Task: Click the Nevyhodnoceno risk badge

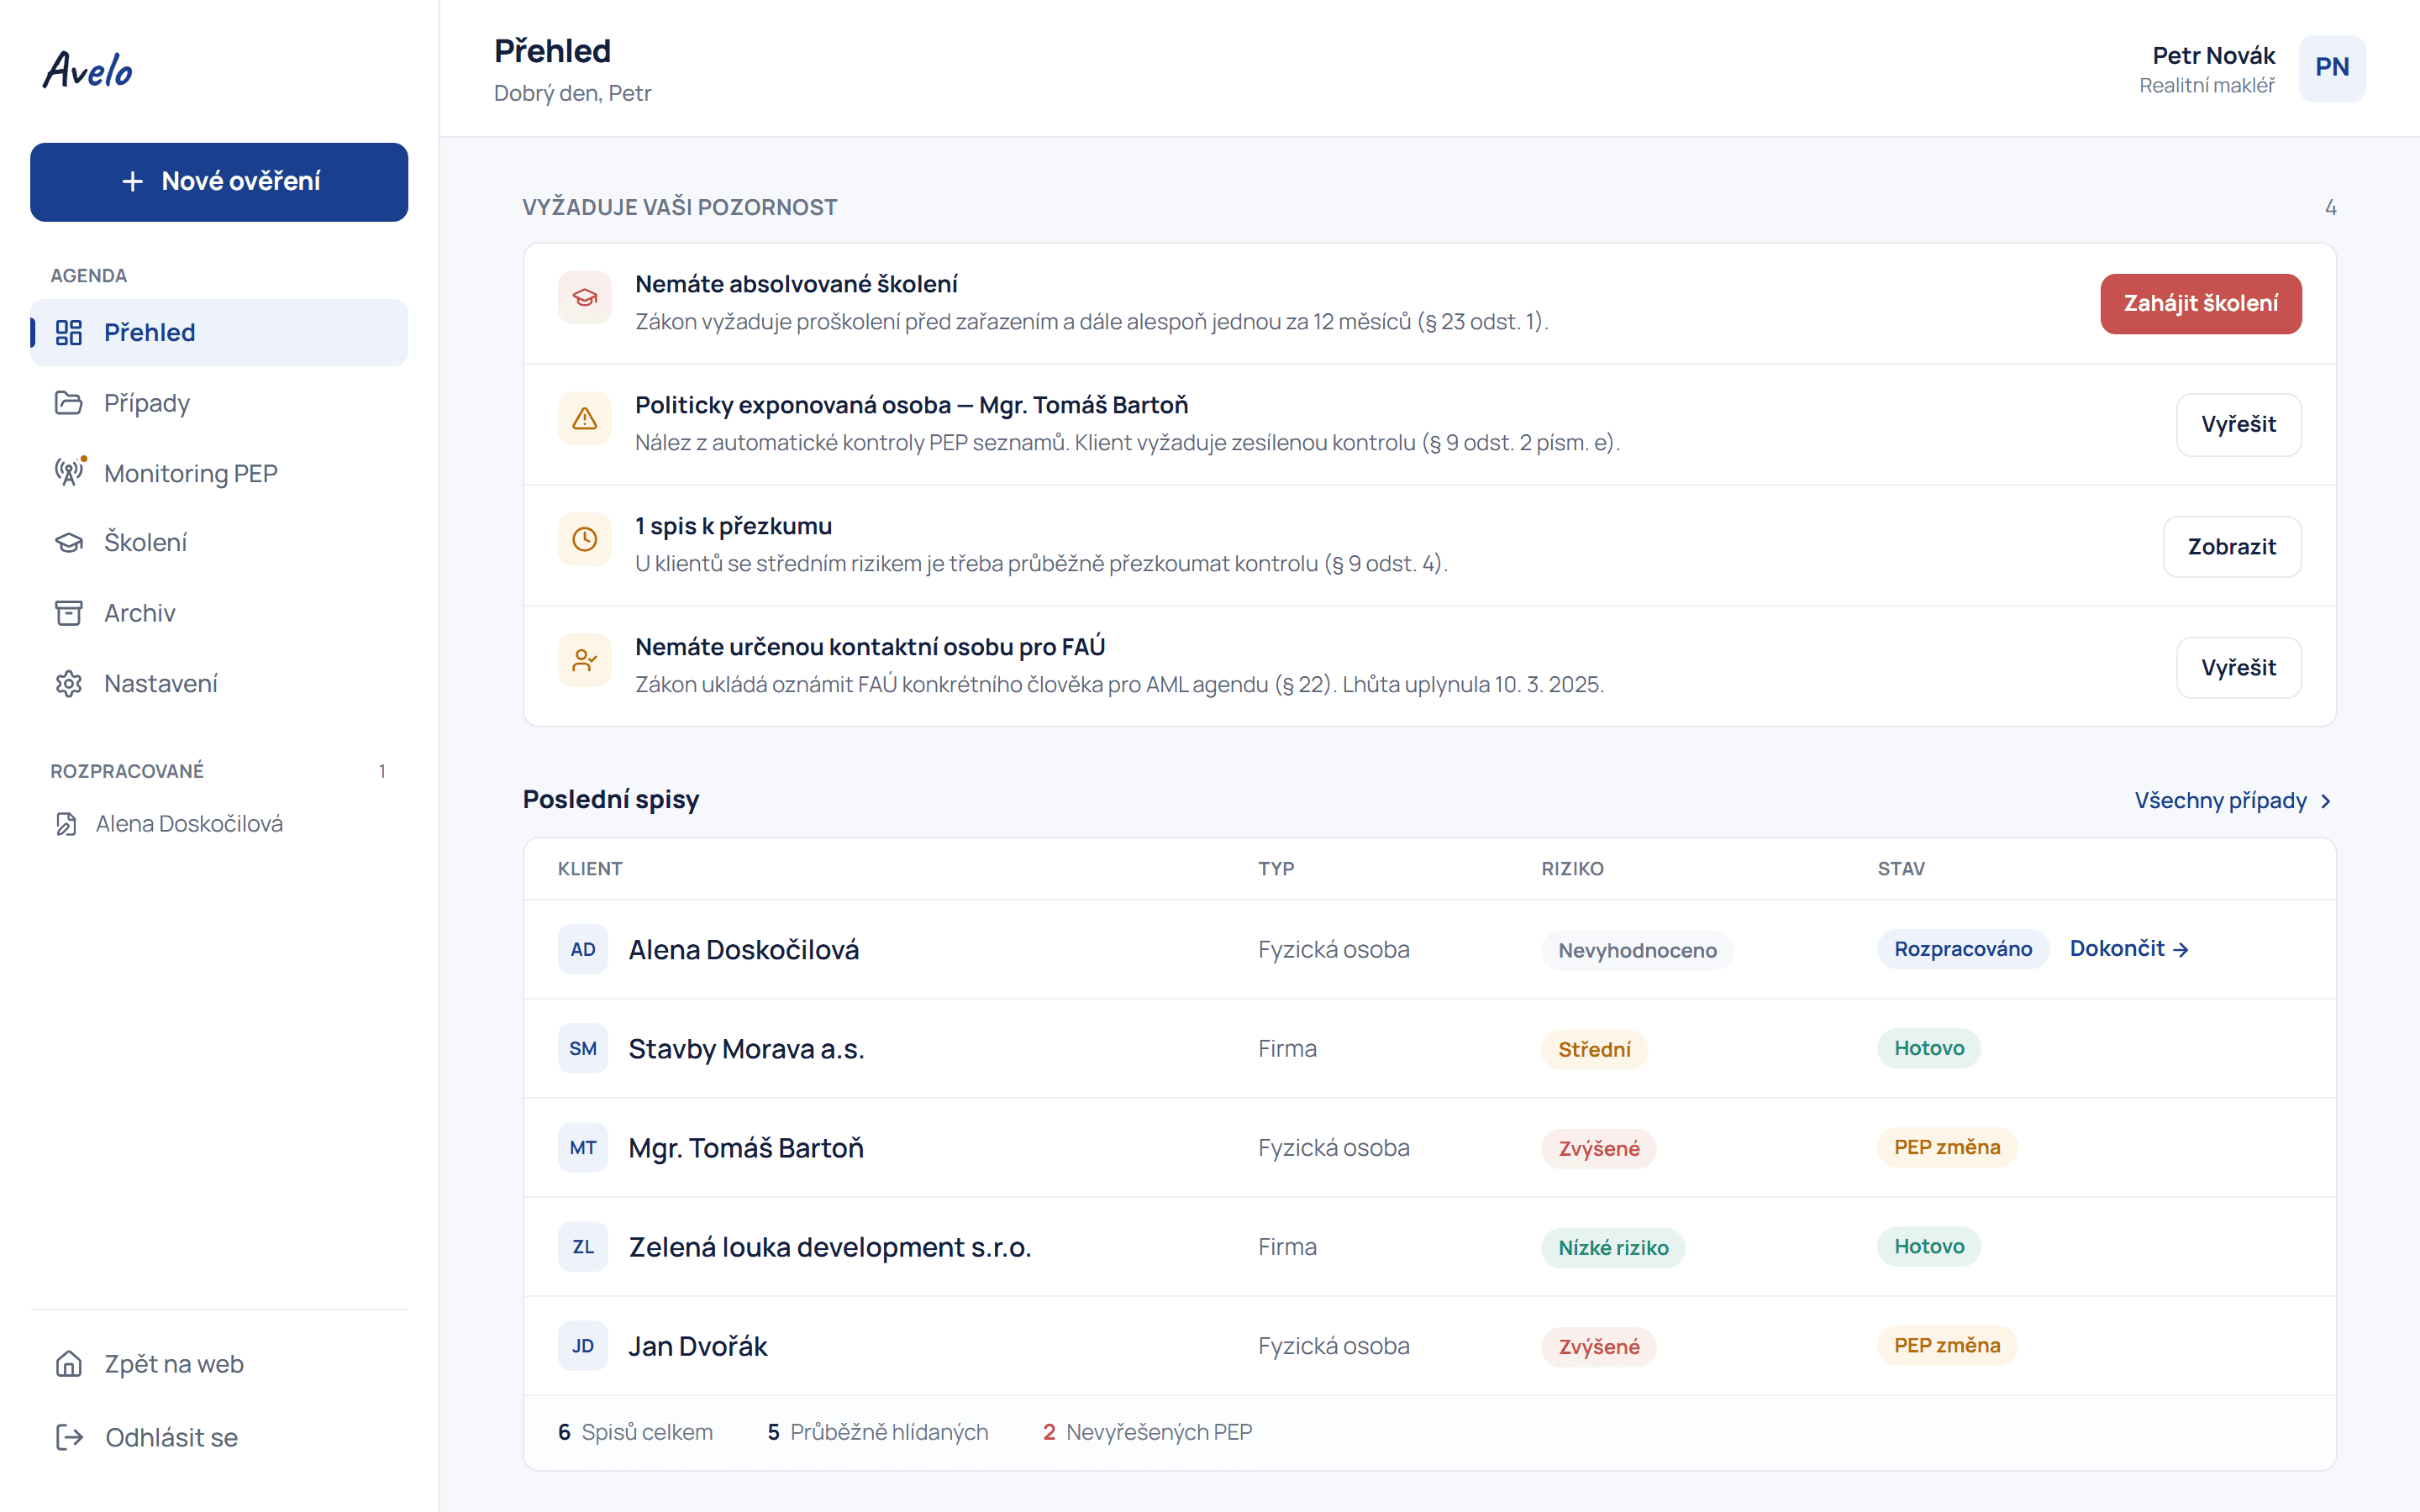Action: (x=1637, y=950)
